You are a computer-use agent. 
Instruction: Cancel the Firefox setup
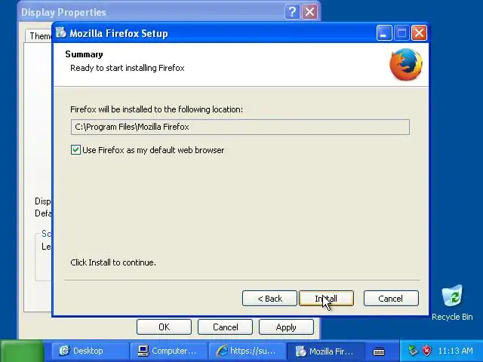[x=391, y=299]
